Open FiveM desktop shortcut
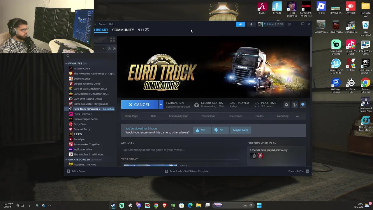This screenshot has width=373, height=210. [x=262, y=8]
